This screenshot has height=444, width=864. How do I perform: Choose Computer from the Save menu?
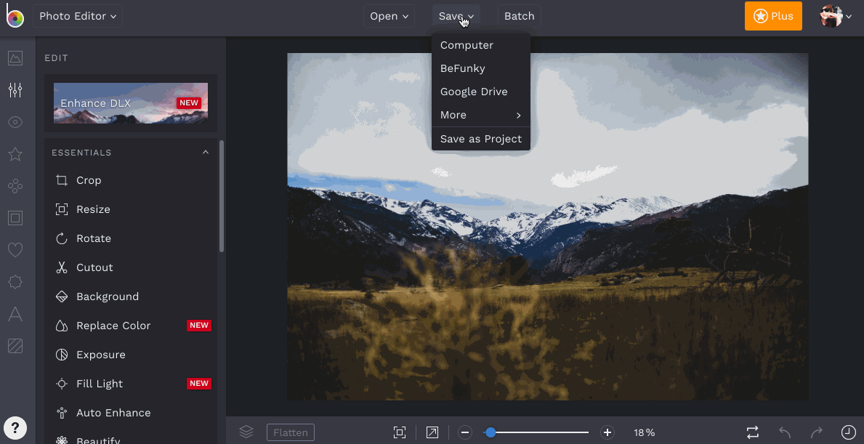[x=481, y=45]
